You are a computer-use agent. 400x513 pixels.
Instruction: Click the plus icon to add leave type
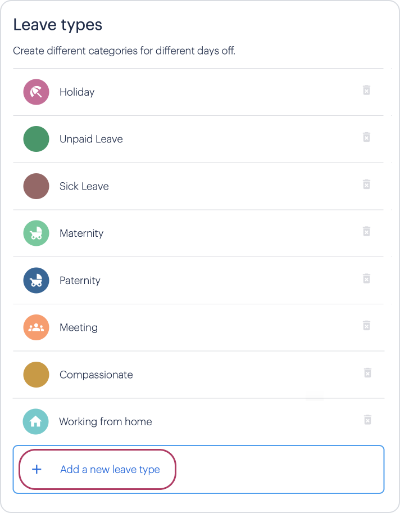pos(37,470)
